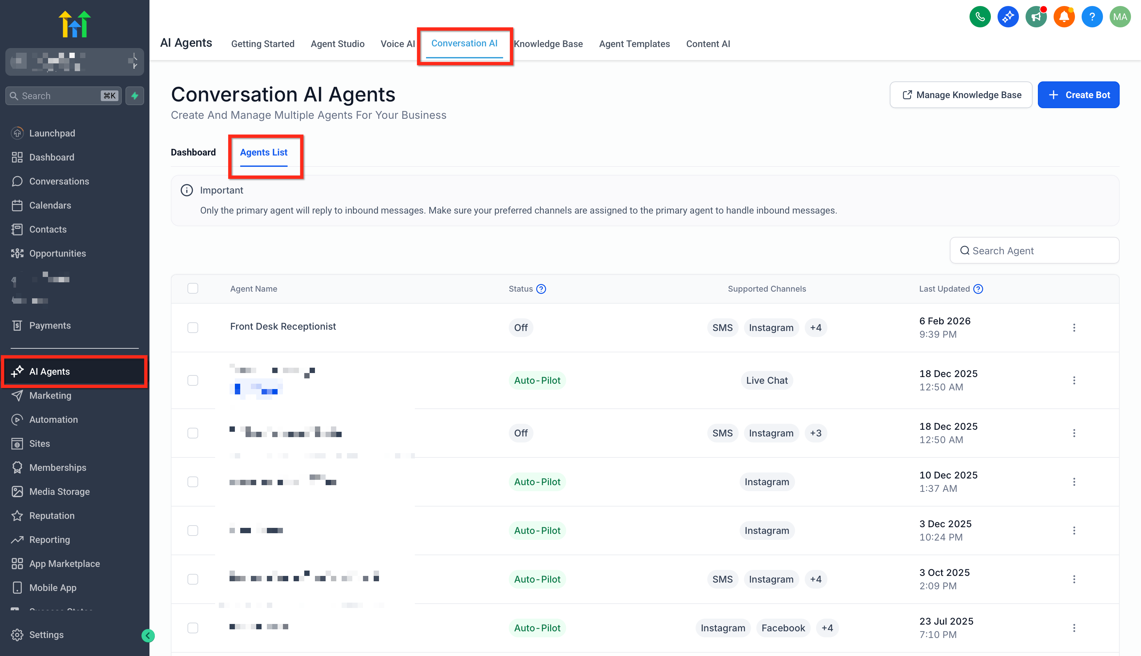Switch to the Knowledge Base tab

tap(548, 44)
